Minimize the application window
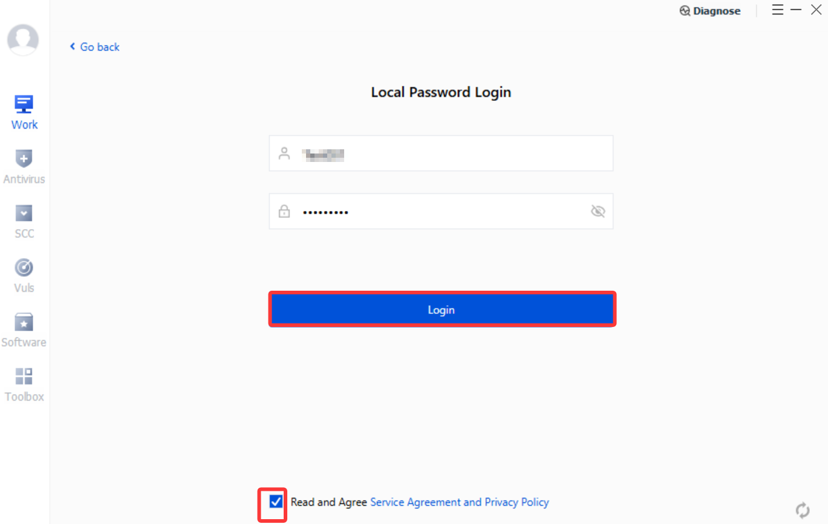Viewport: 828px width, 524px height. (796, 10)
